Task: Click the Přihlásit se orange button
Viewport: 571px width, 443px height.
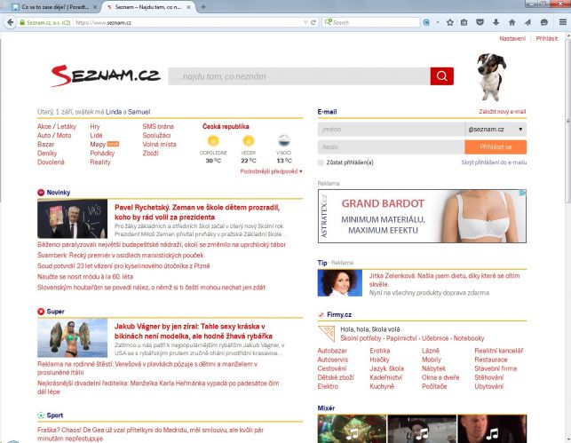Action: pyautogui.click(x=496, y=147)
